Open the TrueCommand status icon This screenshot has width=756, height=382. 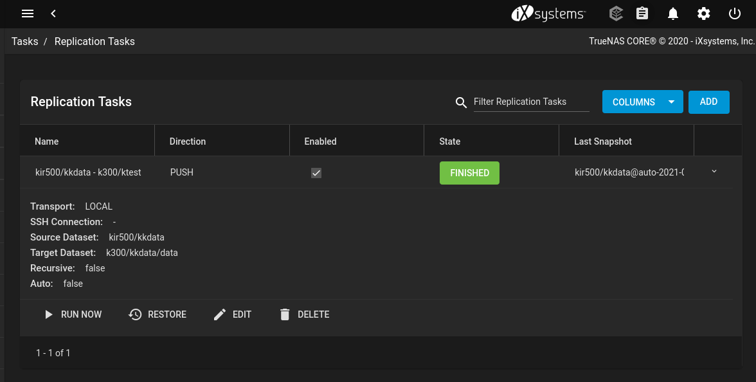[616, 14]
